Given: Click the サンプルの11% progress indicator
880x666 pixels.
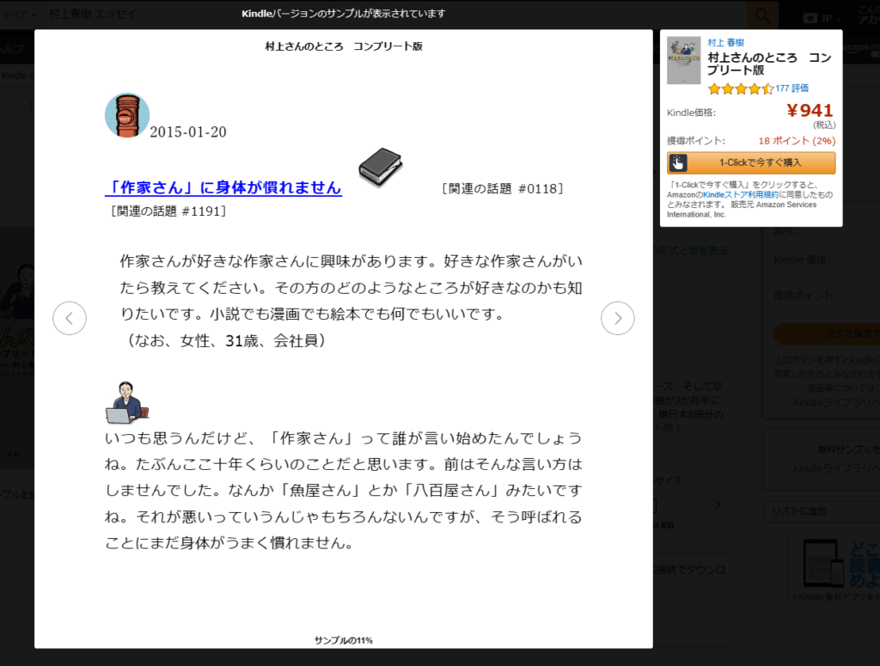Looking at the screenshot, I should point(343,640).
